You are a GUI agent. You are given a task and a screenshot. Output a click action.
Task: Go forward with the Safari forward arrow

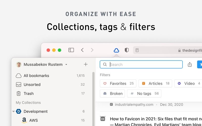point(92,50)
